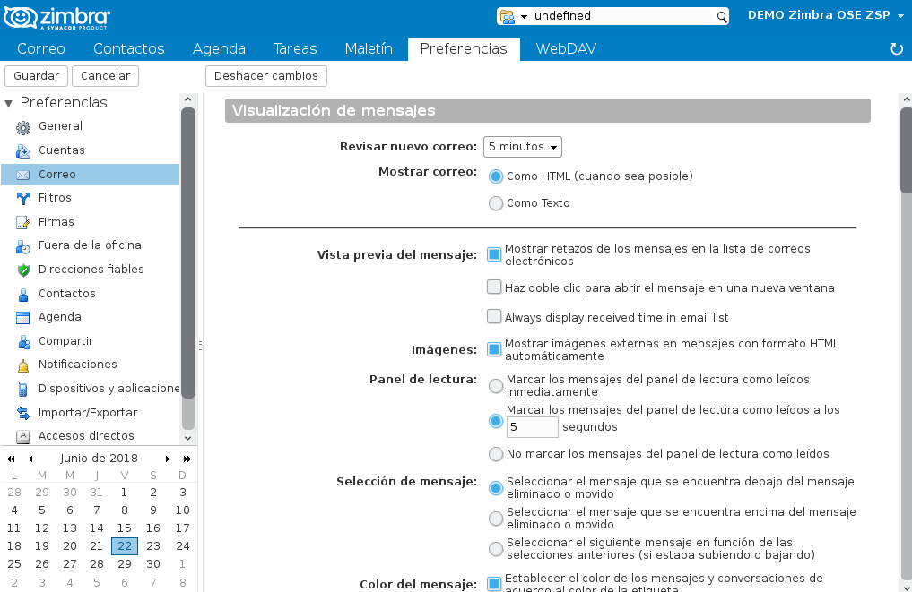Open the Correo tab
Screen dimensions: 912x592
pos(40,48)
